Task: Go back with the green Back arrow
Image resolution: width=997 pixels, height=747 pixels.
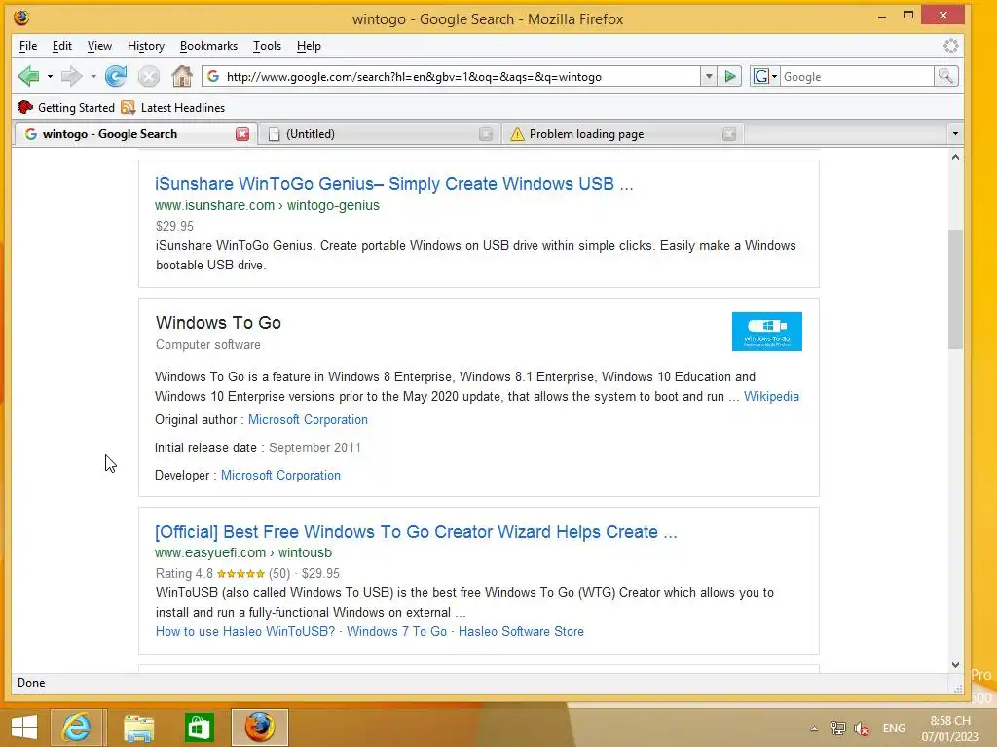Action: tap(28, 76)
